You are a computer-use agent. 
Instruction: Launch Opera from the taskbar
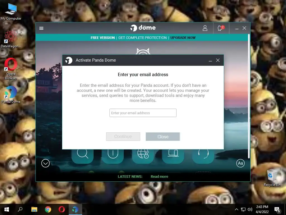pos(62,209)
